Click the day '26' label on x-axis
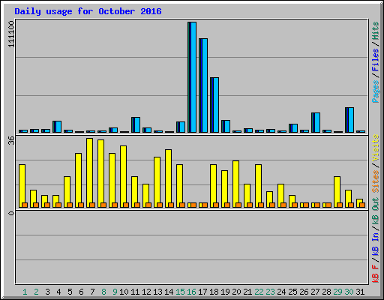The width and height of the screenshot is (384, 300). 304,292
